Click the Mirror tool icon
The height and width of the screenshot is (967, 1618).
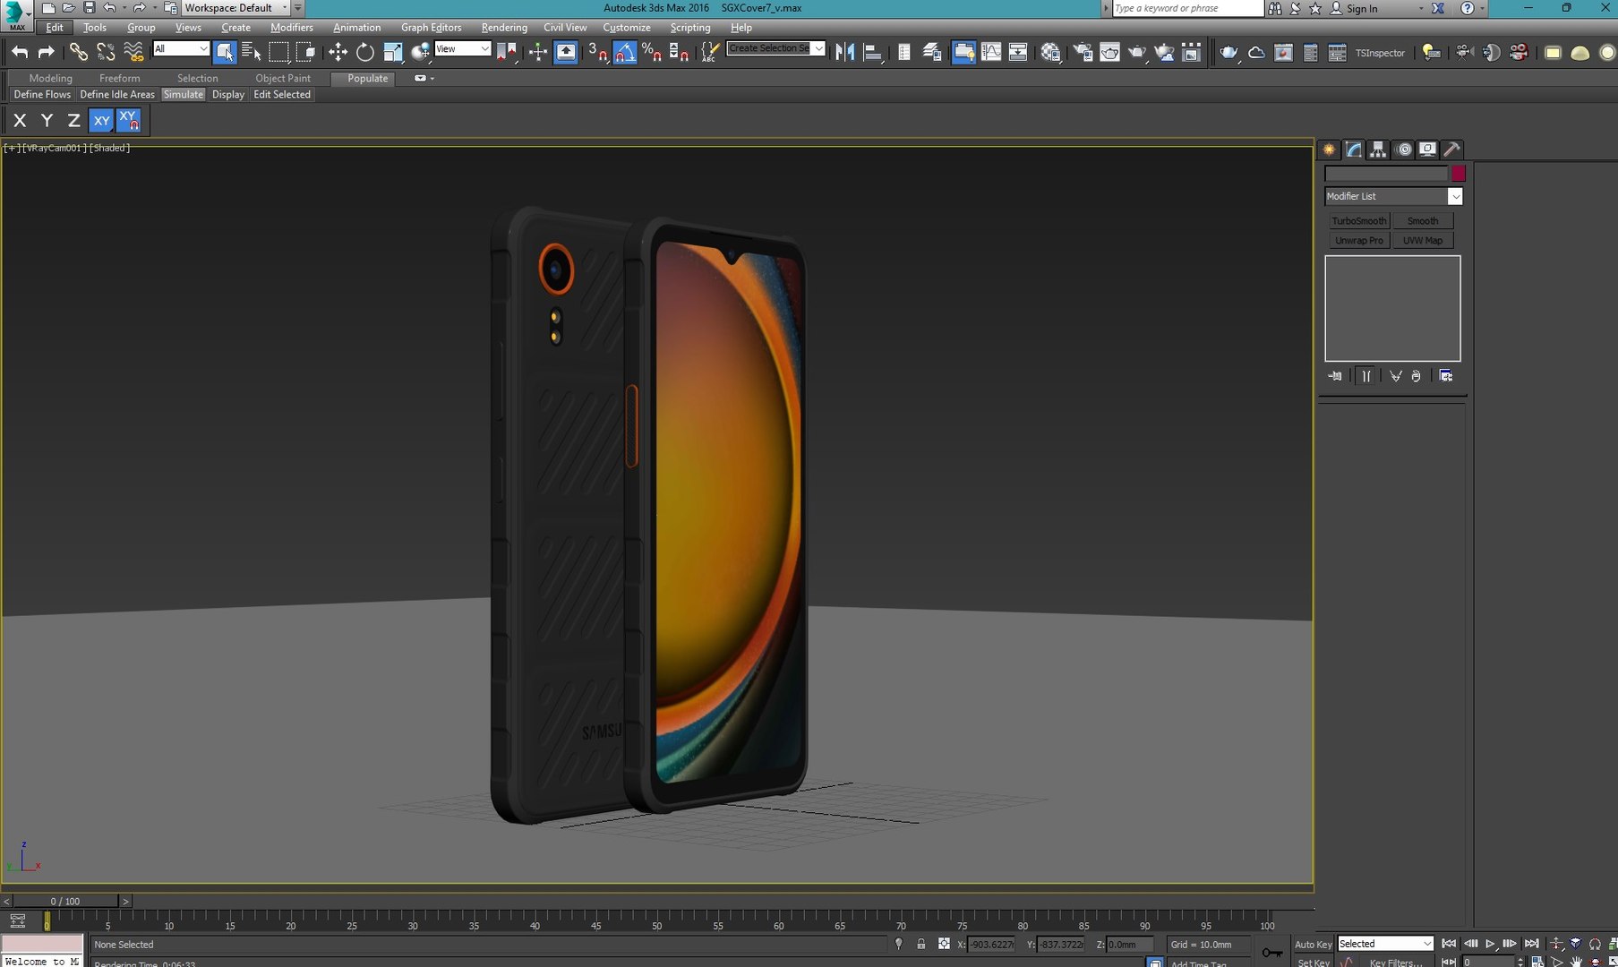click(844, 52)
